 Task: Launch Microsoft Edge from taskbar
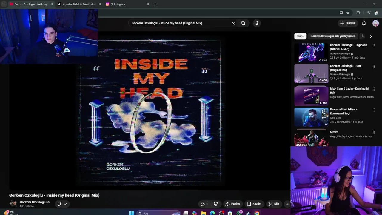coord(212,213)
